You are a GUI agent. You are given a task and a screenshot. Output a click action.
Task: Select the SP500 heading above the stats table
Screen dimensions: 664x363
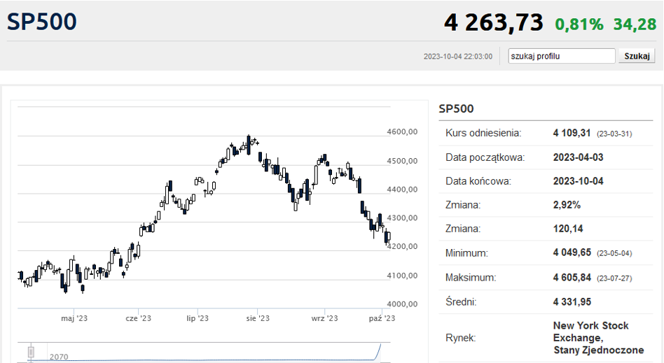(x=456, y=108)
